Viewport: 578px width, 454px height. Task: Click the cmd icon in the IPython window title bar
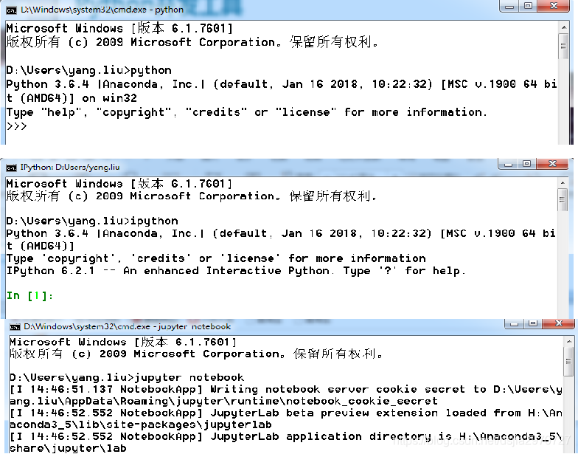pos(12,168)
